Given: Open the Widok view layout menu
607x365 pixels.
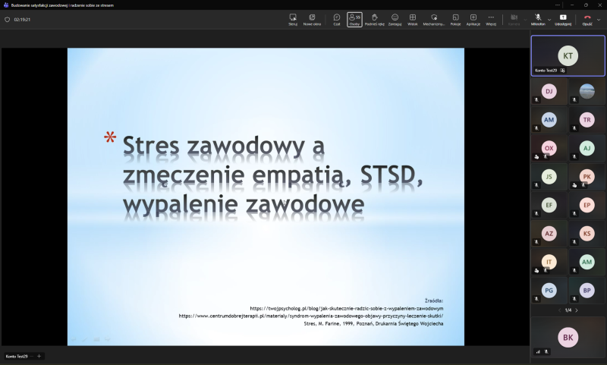Looking at the screenshot, I should pos(413,19).
